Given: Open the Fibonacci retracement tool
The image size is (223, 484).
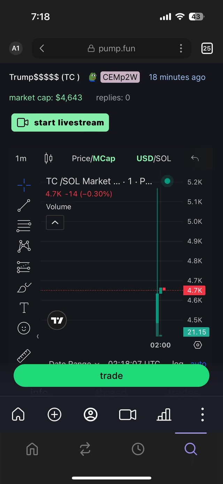Looking at the screenshot, I should tap(24, 226).
